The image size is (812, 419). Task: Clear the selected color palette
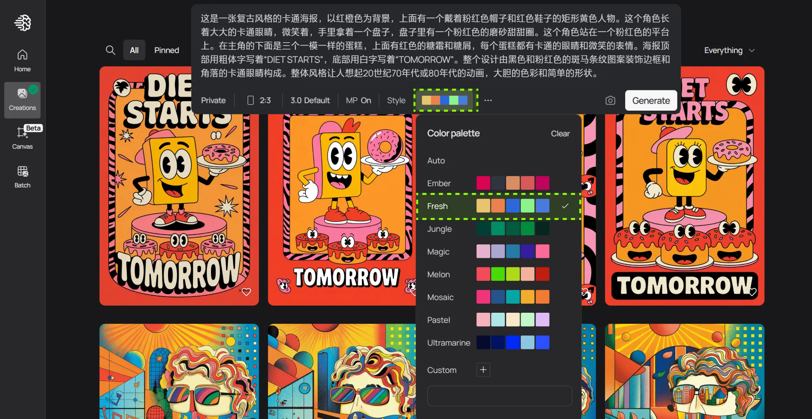(x=560, y=133)
